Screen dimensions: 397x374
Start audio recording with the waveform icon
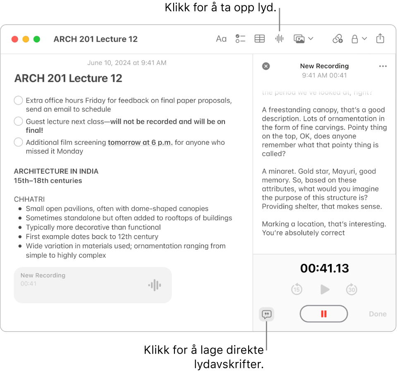coord(279,39)
